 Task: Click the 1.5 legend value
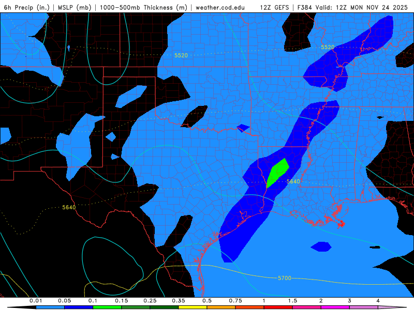292,301
